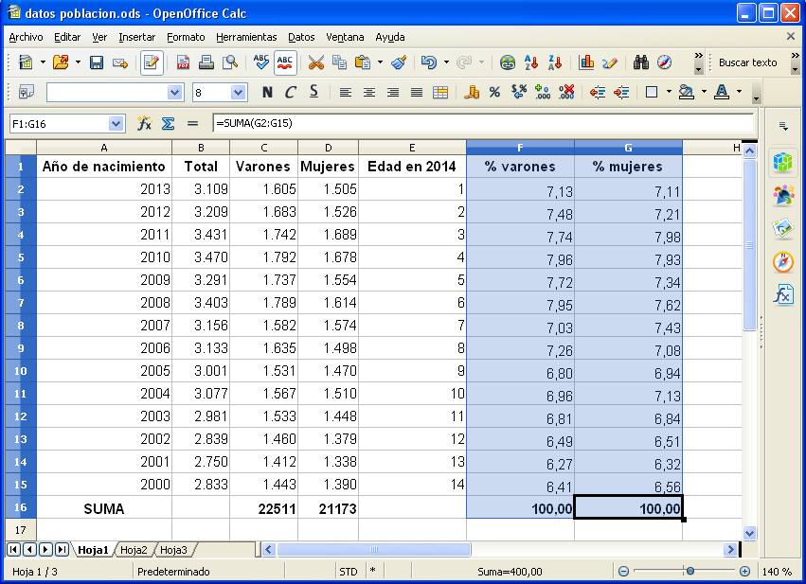The width and height of the screenshot is (806, 584).
Task: Select cell C16 showing 22511
Action: pyautogui.click(x=263, y=508)
